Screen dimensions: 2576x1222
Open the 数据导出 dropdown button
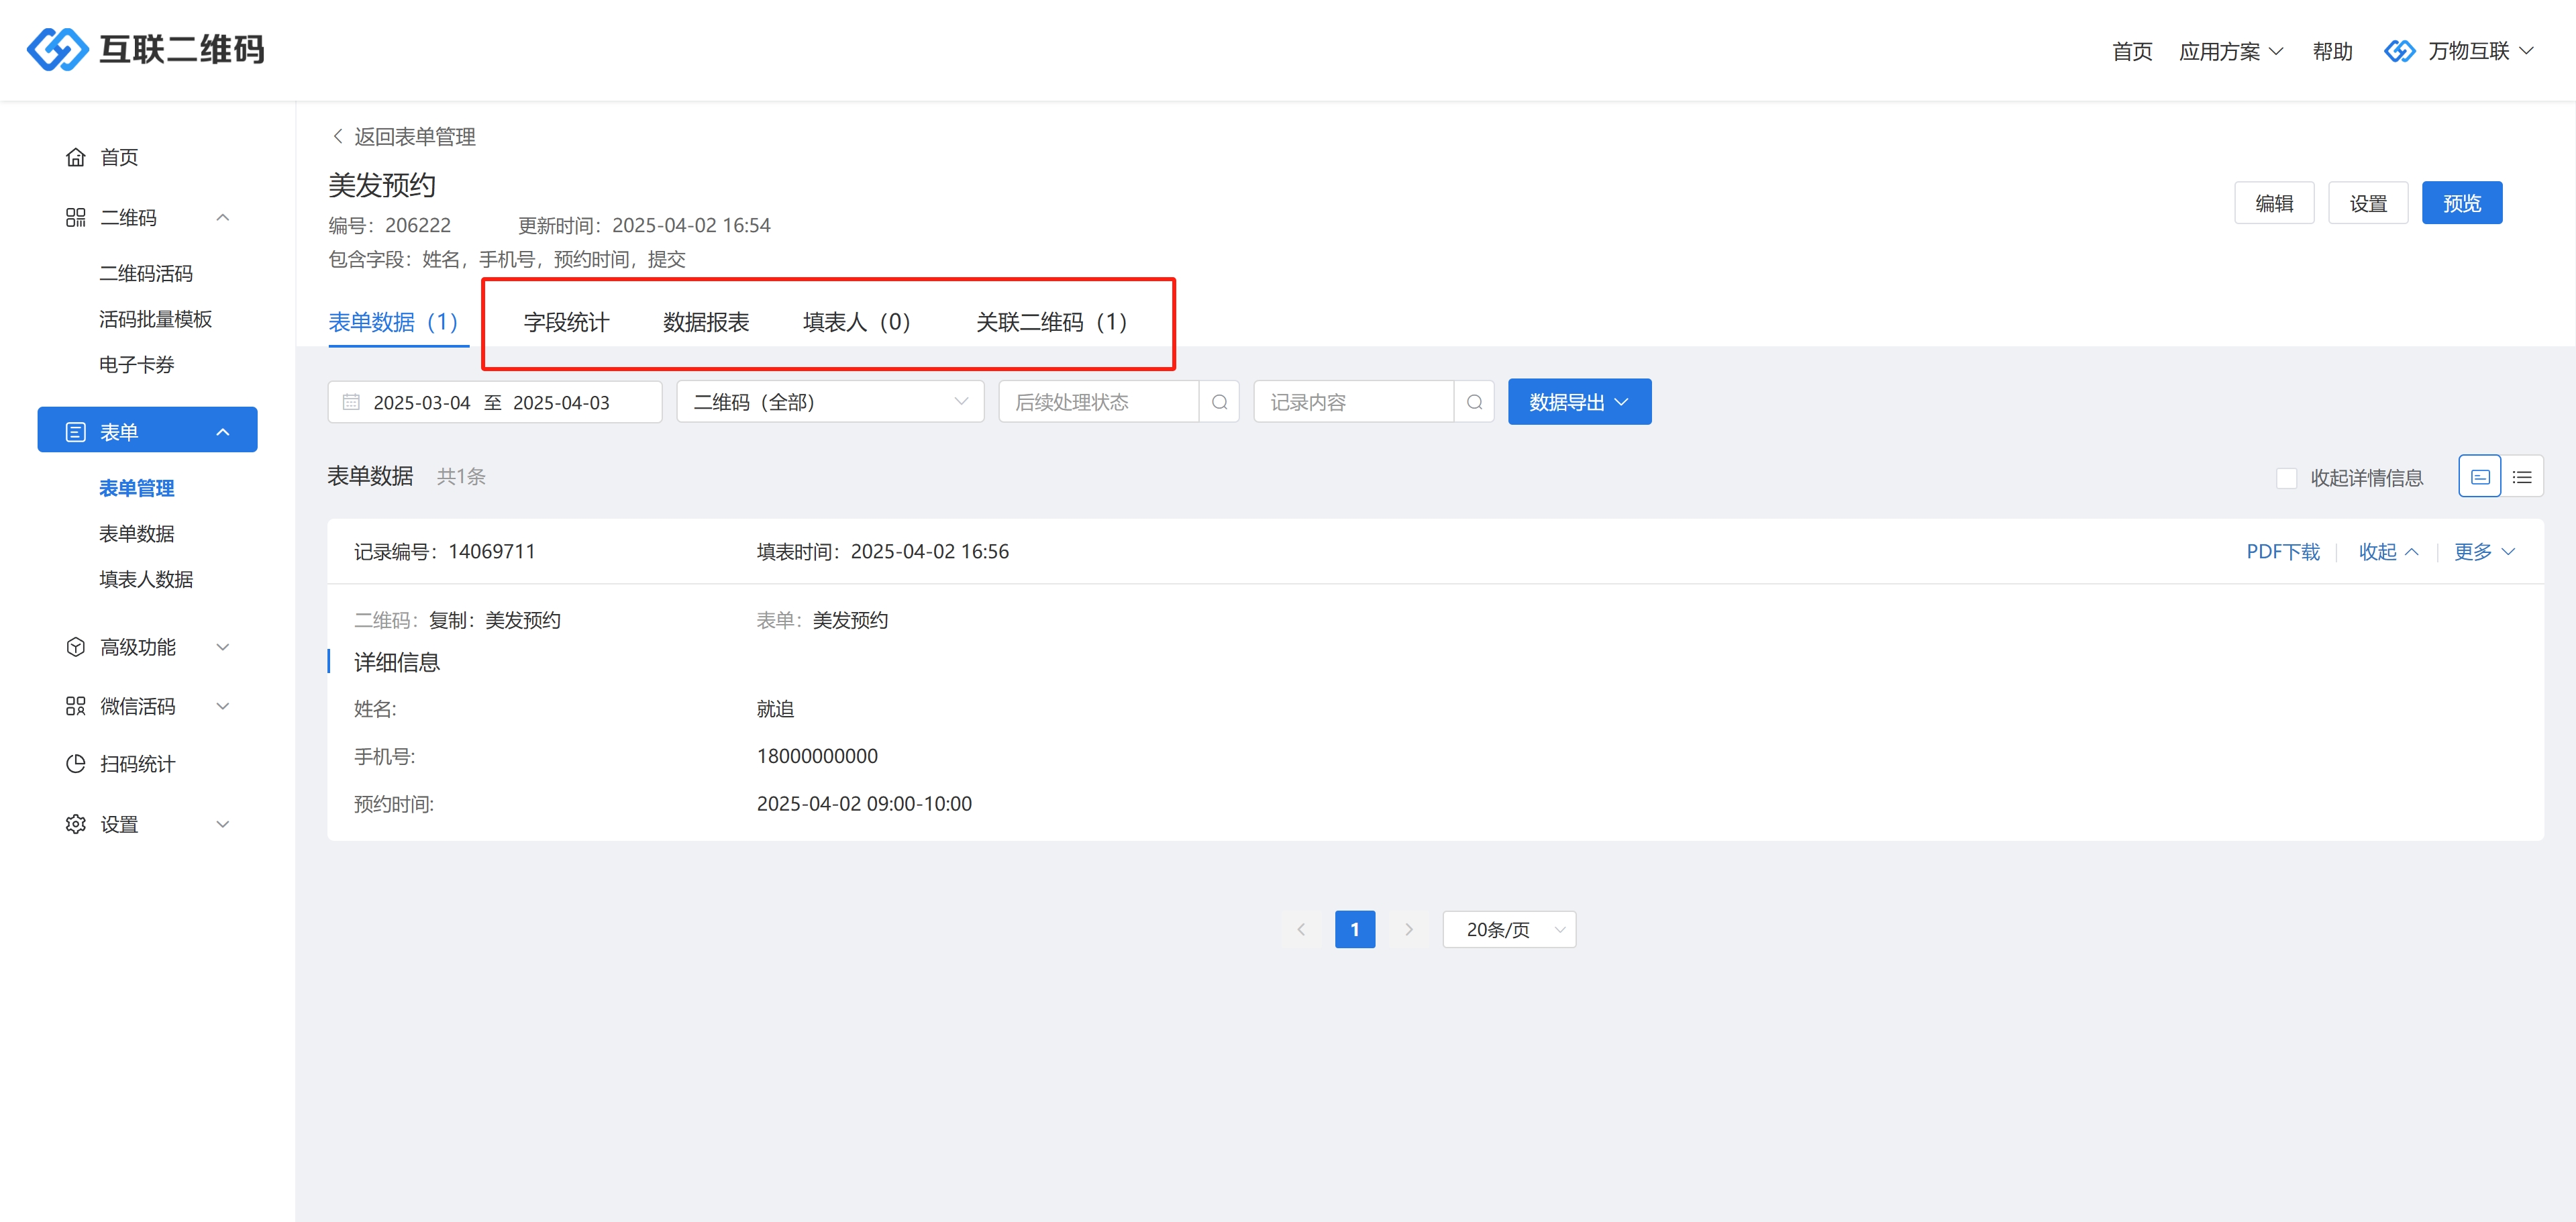[1579, 402]
